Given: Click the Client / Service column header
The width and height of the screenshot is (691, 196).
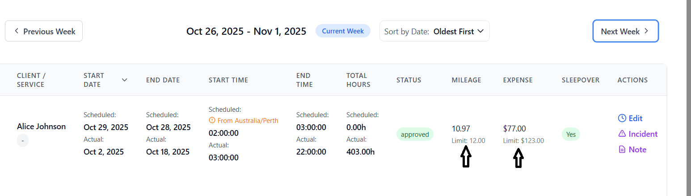Looking at the screenshot, I should click(x=30, y=80).
